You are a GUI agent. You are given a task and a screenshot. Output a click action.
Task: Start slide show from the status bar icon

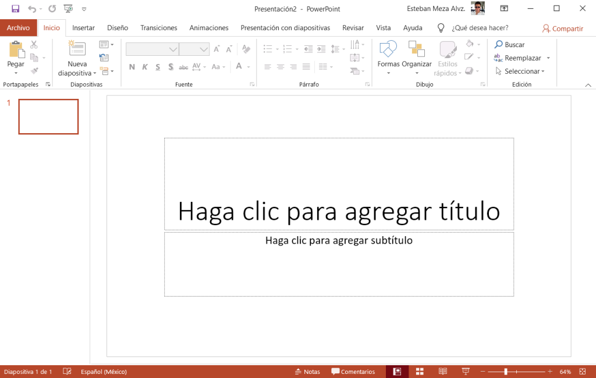[x=466, y=371]
